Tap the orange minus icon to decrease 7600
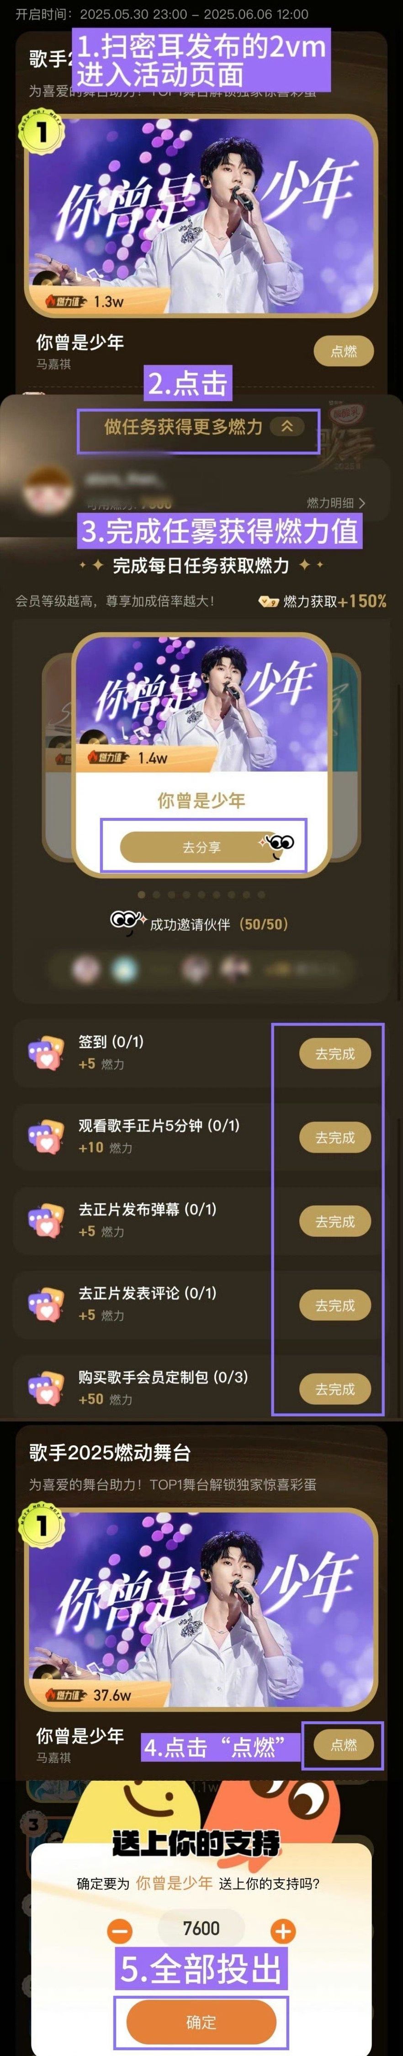Screen dimensions: 403x2056 click(120, 1931)
